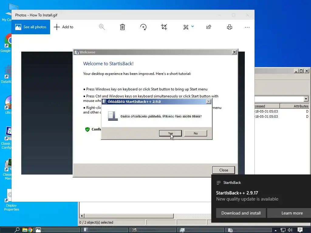Screen dimensions: 311x233
Task: Close the StartIsBack++ 2.9.0 dialog with X
Action: [x=208, y=101]
